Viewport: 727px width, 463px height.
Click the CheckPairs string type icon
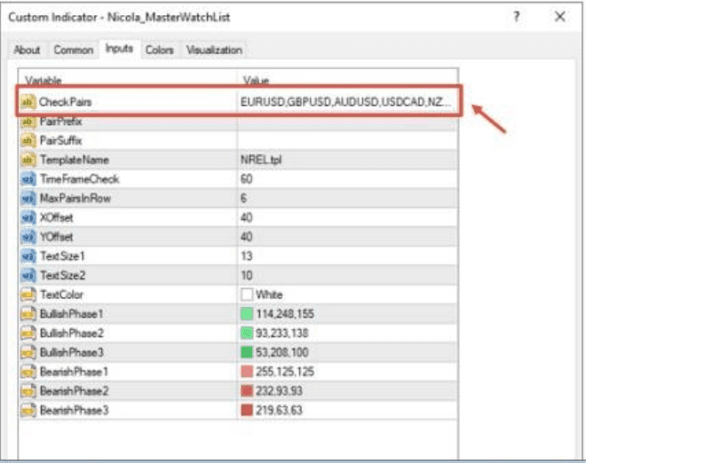pyautogui.click(x=28, y=102)
